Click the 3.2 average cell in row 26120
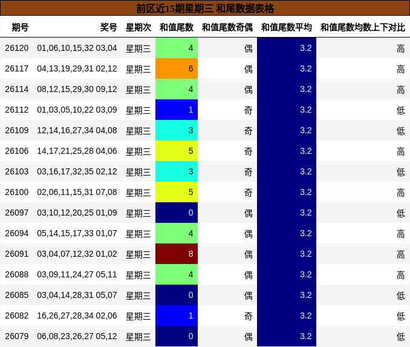The width and height of the screenshot is (410, 347). click(x=287, y=48)
